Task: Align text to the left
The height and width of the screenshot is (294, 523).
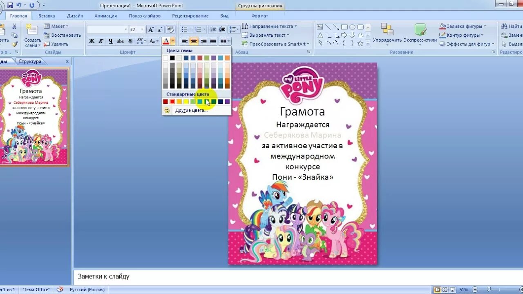Action: 185,41
